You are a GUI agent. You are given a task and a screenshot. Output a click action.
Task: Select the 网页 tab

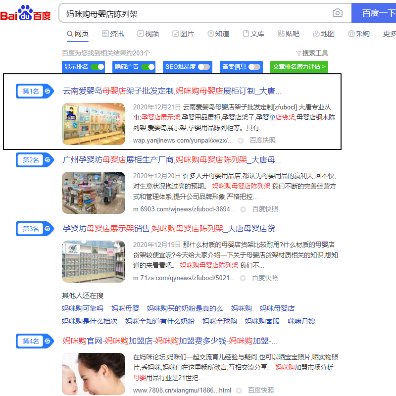pos(78,34)
